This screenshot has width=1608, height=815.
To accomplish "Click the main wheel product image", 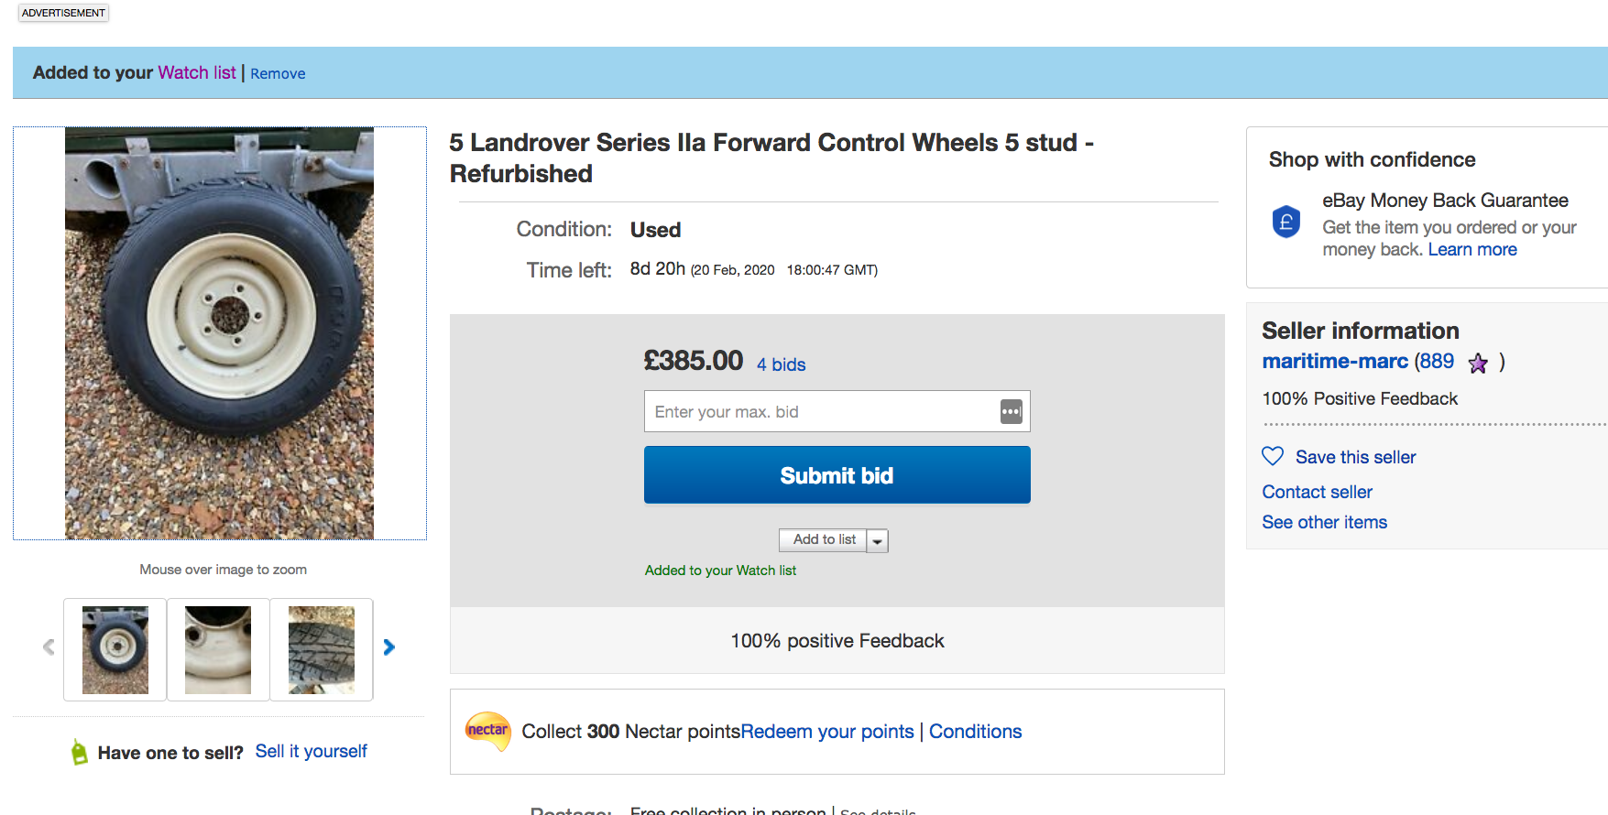I will [220, 333].
